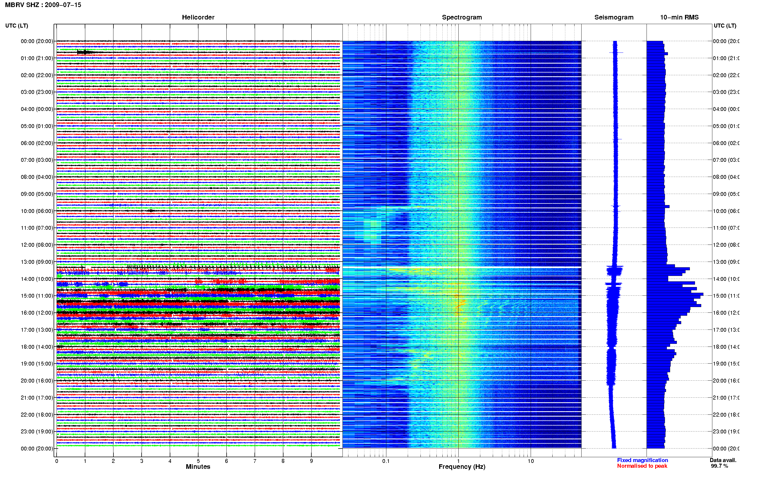Click the minute 9 tick label

[x=311, y=461]
